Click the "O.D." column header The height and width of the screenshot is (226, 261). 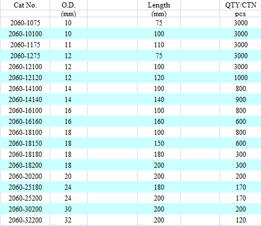(69, 5)
